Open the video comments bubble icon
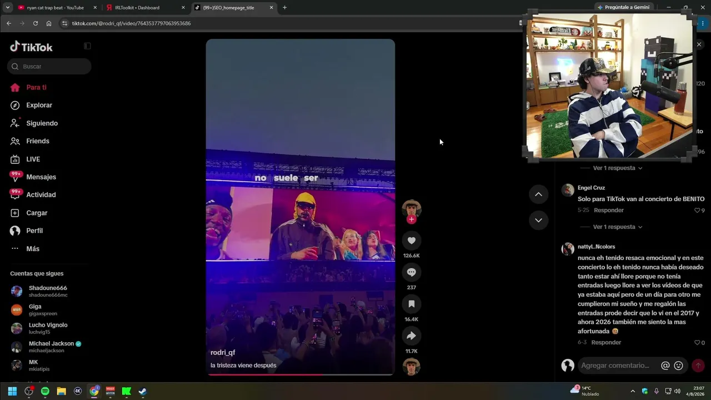 [x=411, y=272]
